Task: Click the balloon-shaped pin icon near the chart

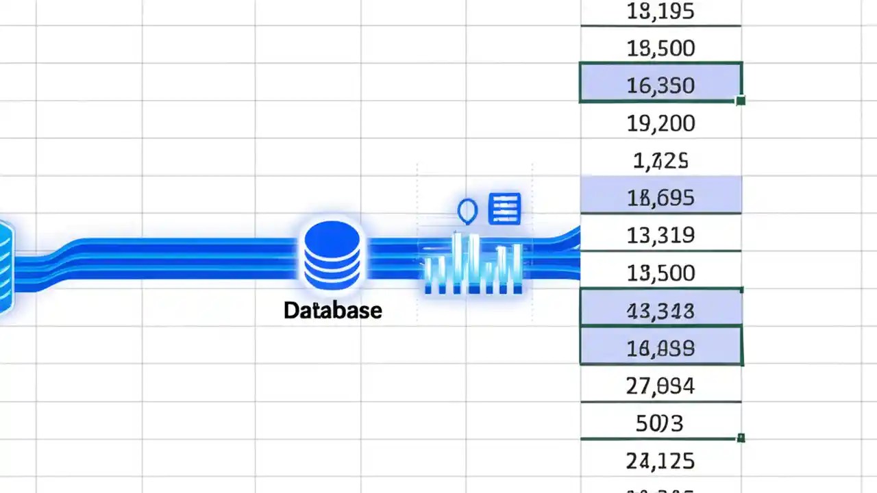Action: (x=467, y=211)
